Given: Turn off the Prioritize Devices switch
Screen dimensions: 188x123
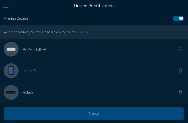Looking at the screenshot, I should point(178,19).
